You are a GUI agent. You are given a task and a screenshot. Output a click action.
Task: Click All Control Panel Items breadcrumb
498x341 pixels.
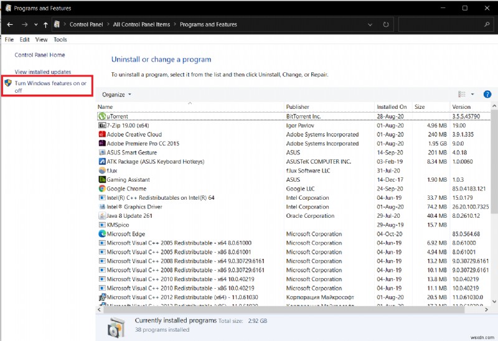point(141,24)
